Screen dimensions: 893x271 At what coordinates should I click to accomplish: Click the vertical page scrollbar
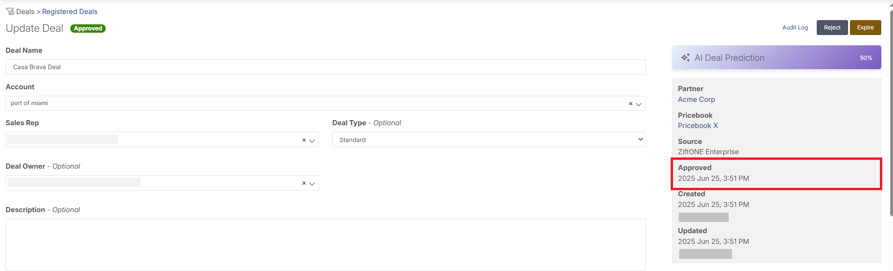891,112
